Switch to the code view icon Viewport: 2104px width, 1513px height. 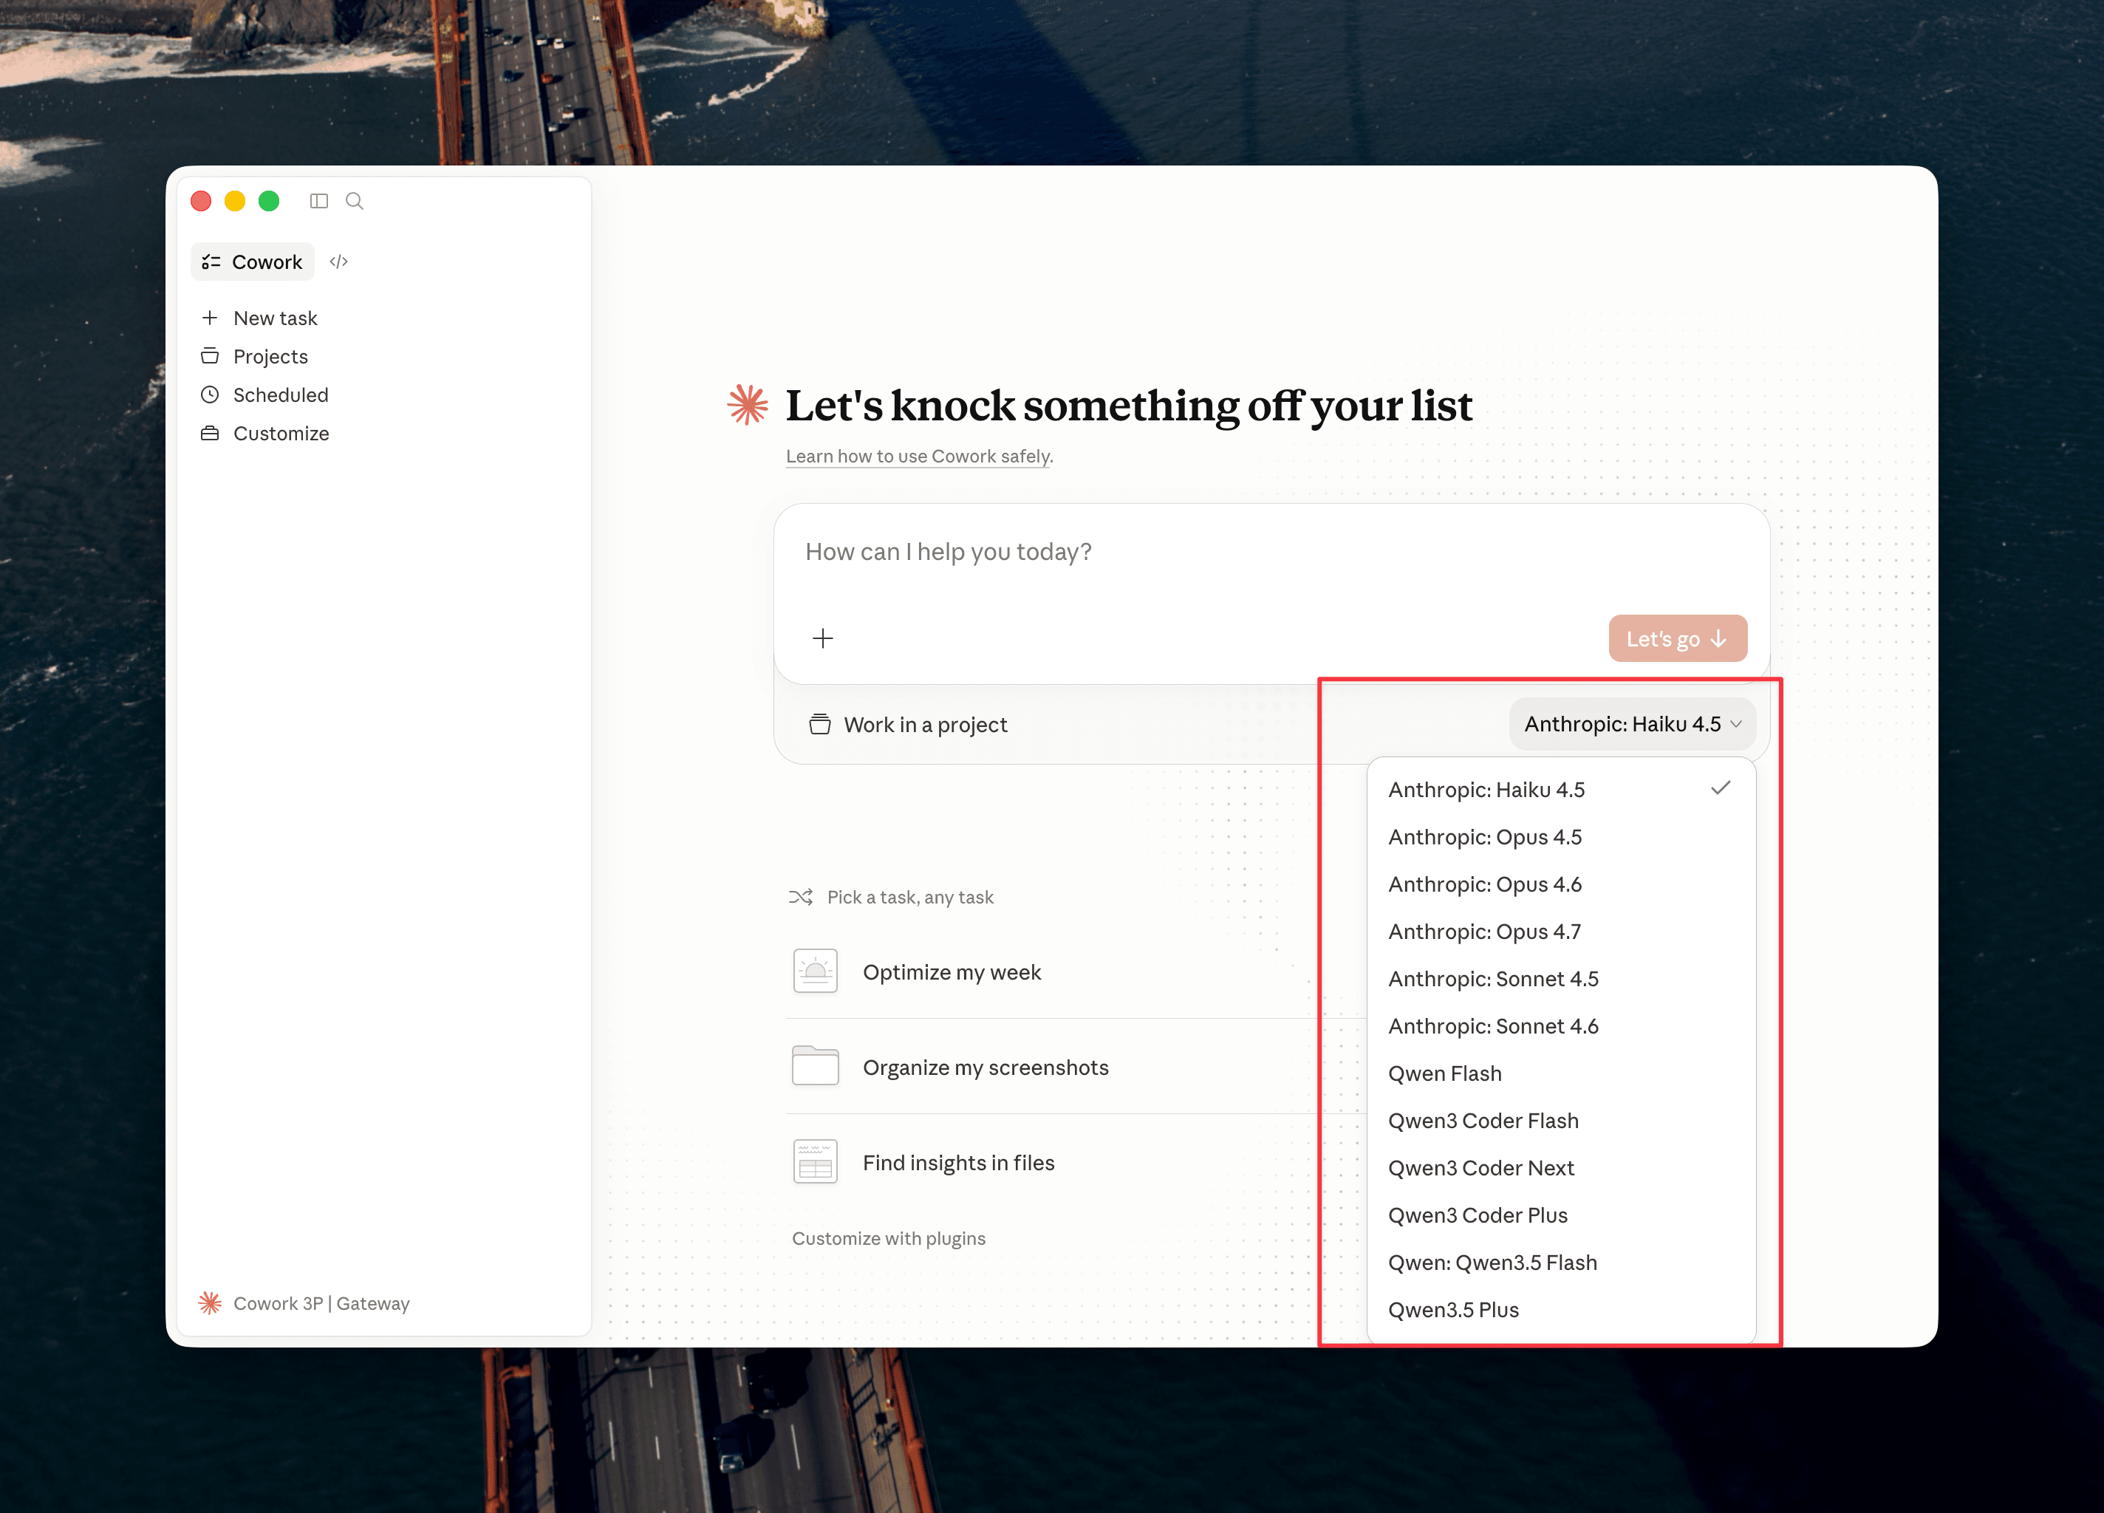coord(338,262)
